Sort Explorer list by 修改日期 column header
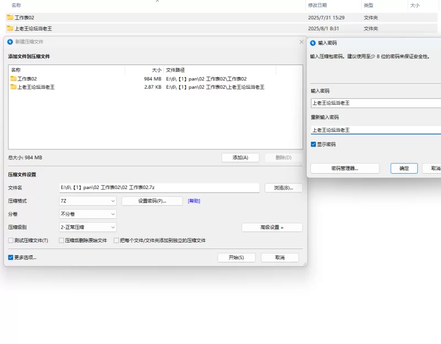 (x=318, y=5)
